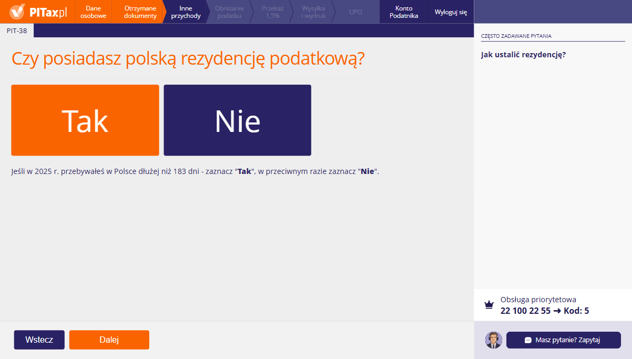Click the Wstecz button
Image resolution: width=632 pixels, height=359 pixels.
point(39,340)
